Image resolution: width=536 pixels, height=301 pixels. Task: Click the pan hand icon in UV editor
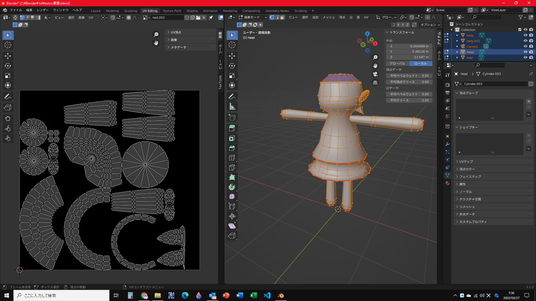tap(156, 43)
